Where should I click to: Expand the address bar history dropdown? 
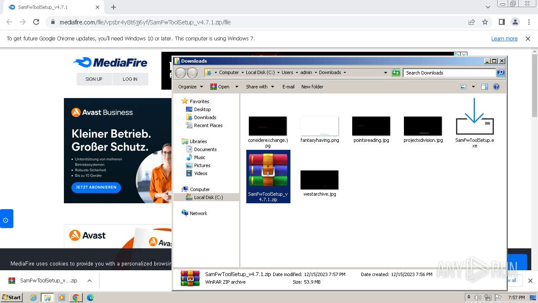pyautogui.click(x=385, y=73)
